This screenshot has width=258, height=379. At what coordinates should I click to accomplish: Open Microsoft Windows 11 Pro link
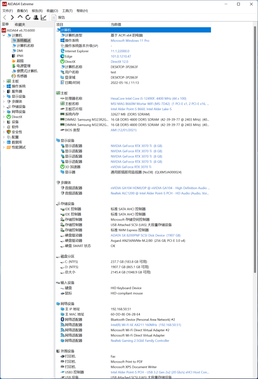(x=130, y=41)
